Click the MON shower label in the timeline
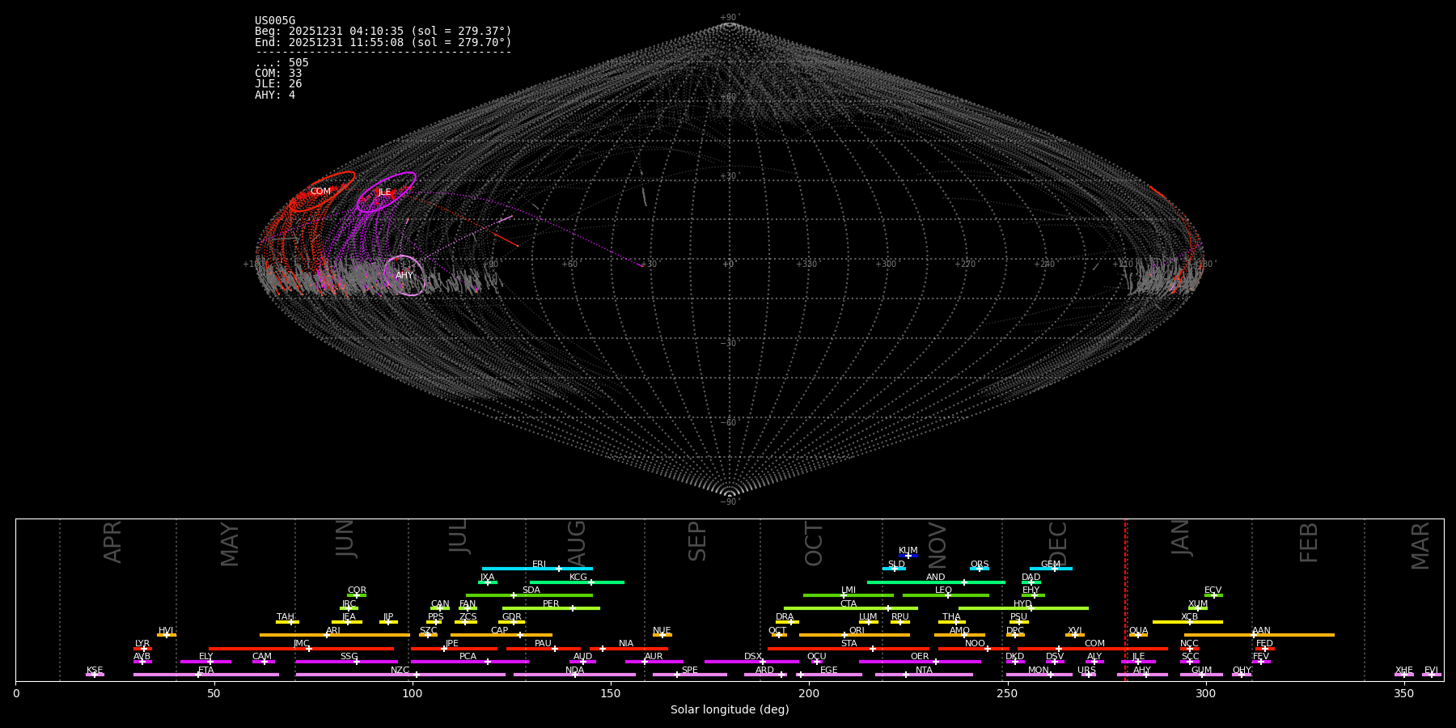The width and height of the screenshot is (1456, 728). (x=1039, y=671)
